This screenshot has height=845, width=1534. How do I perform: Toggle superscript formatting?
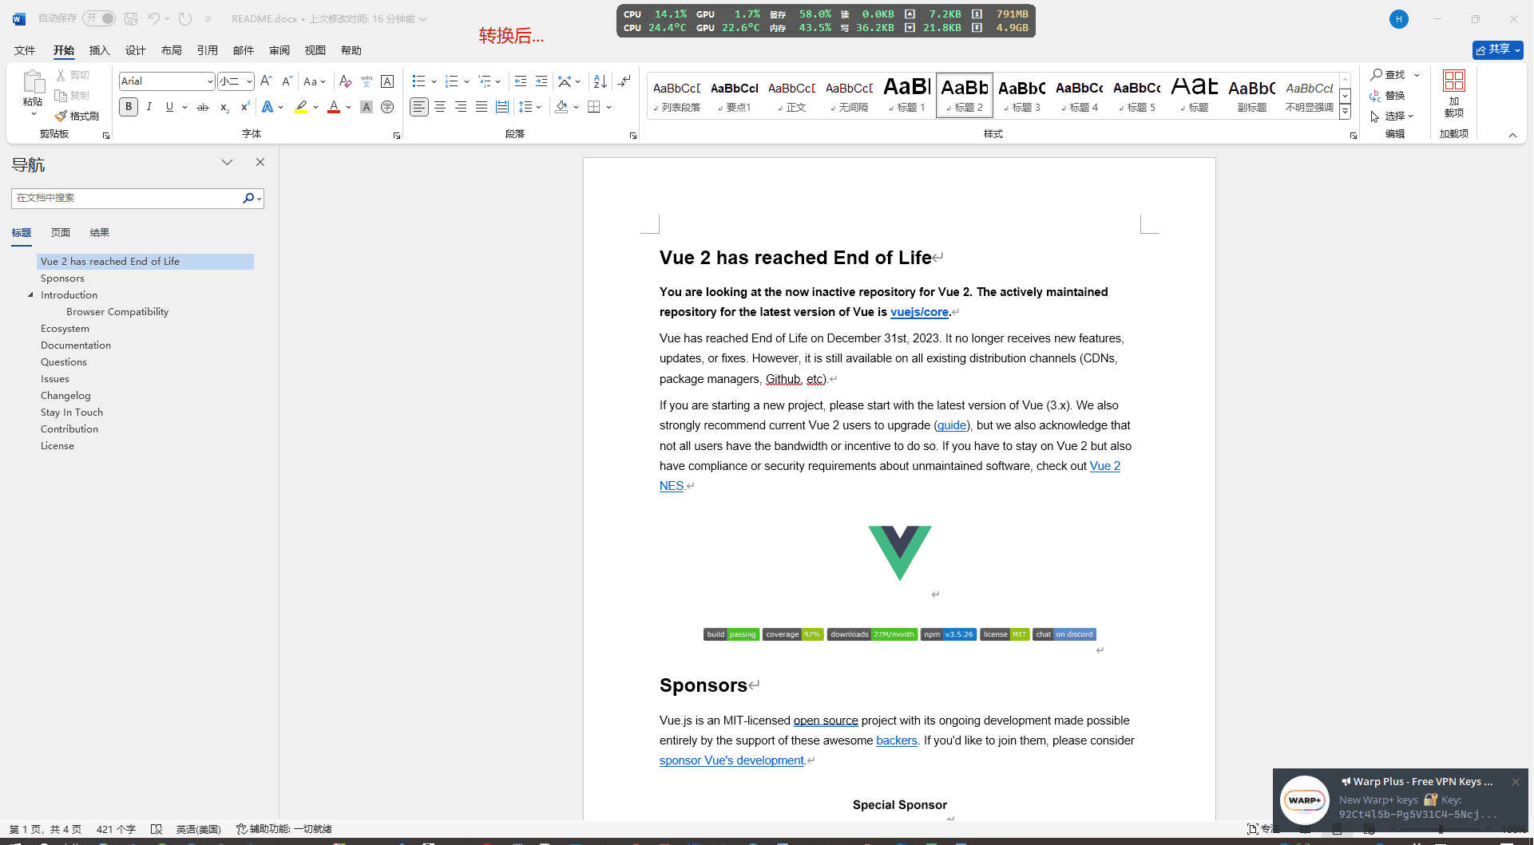point(245,107)
